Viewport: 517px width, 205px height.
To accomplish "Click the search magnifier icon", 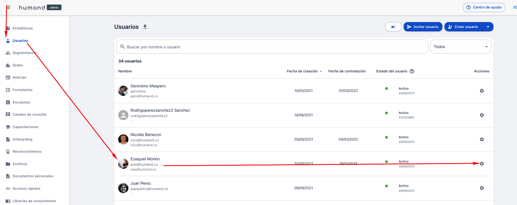I will 122,47.
